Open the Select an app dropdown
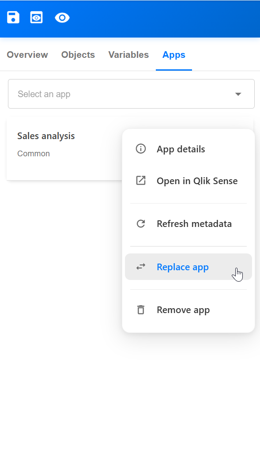This screenshot has height=457, width=260. pyautogui.click(x=131, y=94)
